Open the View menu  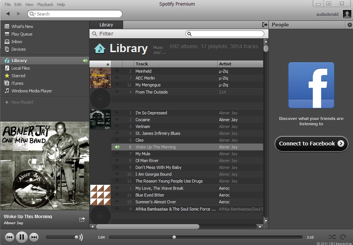click(x=29, y=4)
